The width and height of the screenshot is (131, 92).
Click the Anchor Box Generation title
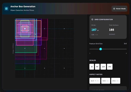23,7
